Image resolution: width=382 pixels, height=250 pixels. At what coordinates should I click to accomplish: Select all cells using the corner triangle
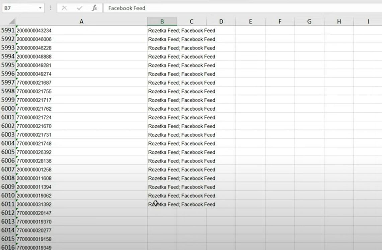coord(11,21)
